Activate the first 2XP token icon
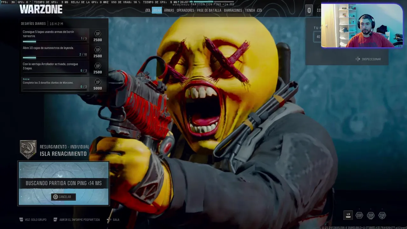 click(x=359, y=216)
